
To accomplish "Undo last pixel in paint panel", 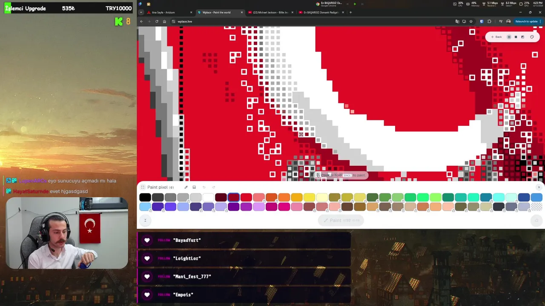I will 204,187.
